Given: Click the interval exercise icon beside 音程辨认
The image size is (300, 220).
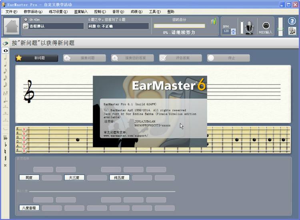Looking at the screenshot, I should click(x=26, y=26).
